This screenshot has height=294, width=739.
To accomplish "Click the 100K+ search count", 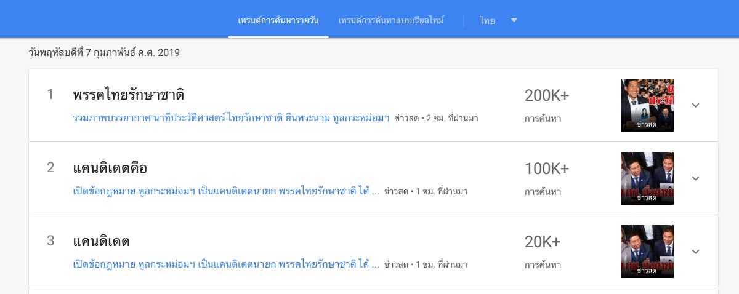I will pos(547,169).
